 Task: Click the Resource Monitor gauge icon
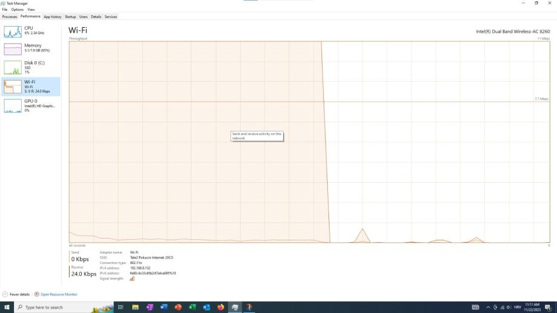click(x=36, y=294)
